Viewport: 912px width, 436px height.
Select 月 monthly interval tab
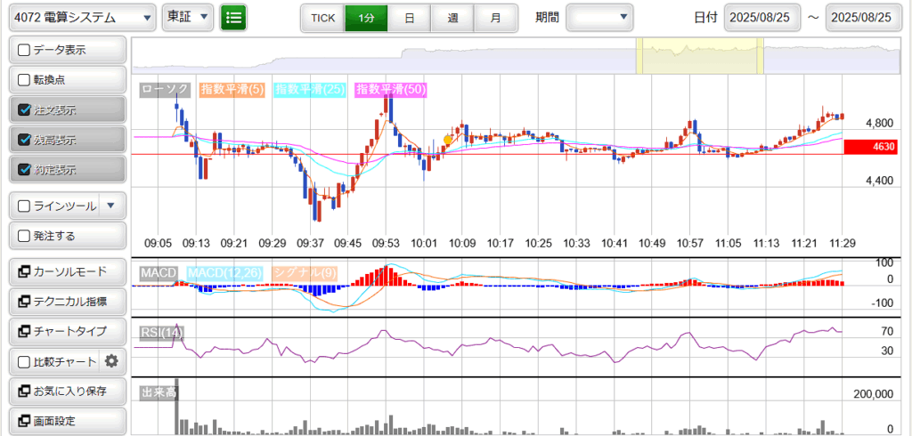(x=495, y=18)
